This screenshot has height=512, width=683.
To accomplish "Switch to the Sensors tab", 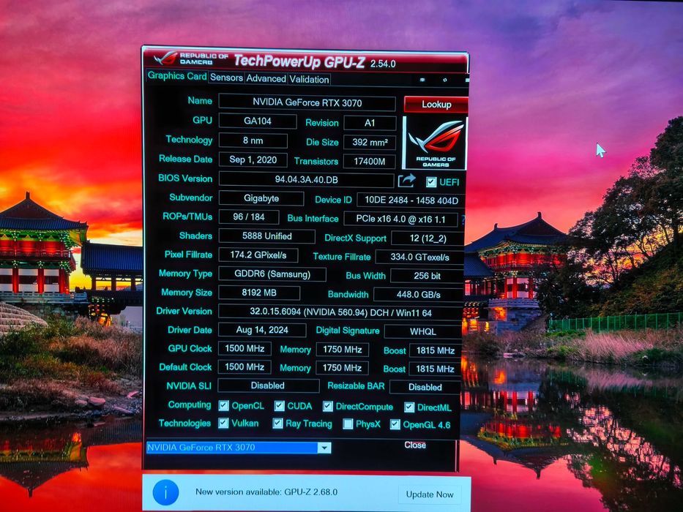I will tap(226, 78).
